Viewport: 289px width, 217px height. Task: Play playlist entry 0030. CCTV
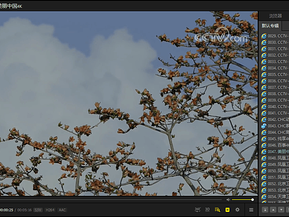pos(275,42)
